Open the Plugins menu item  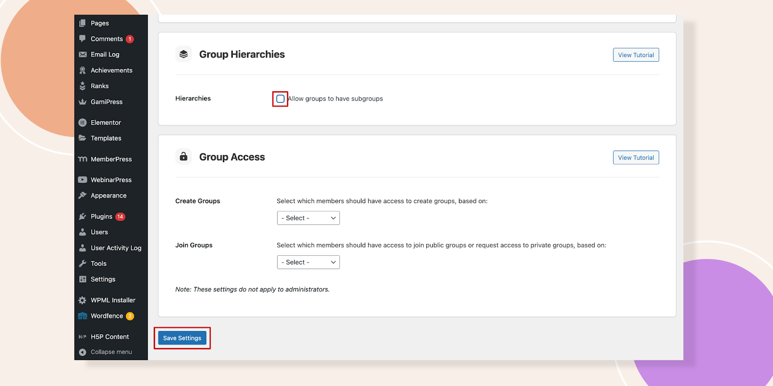(x=111, y=217)
